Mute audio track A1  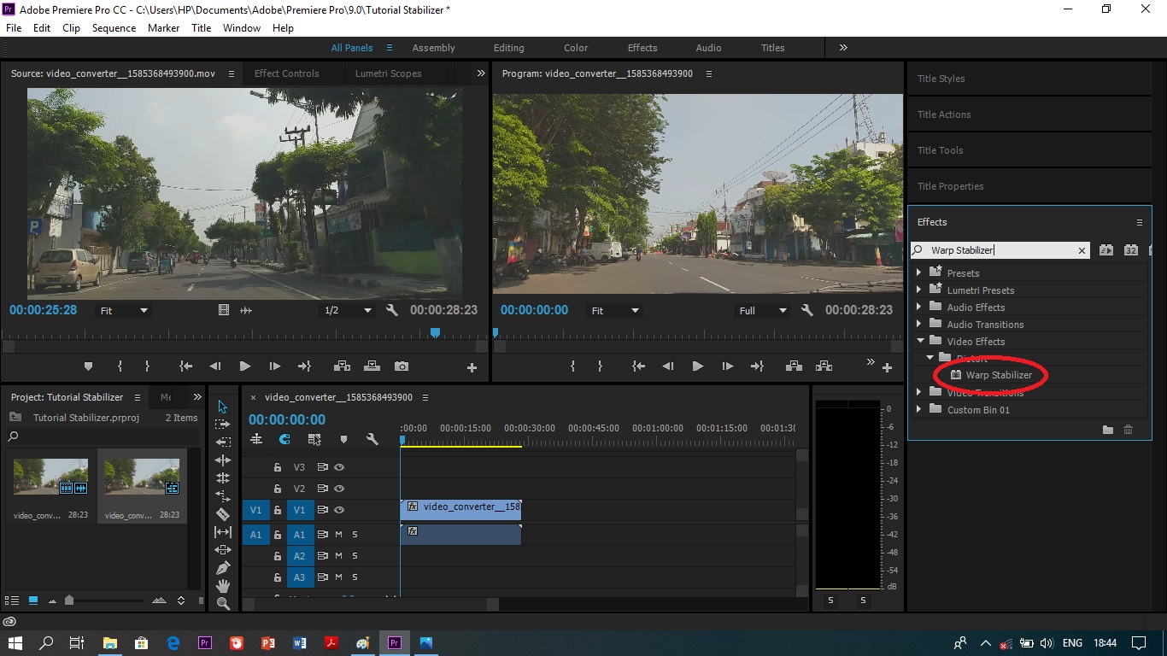coord(339,535)
